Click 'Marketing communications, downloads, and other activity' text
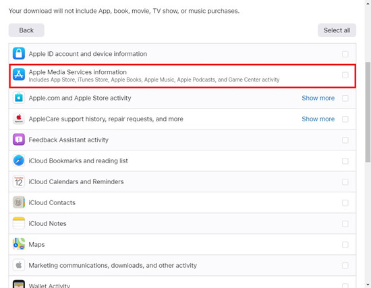 pos(113,265)
